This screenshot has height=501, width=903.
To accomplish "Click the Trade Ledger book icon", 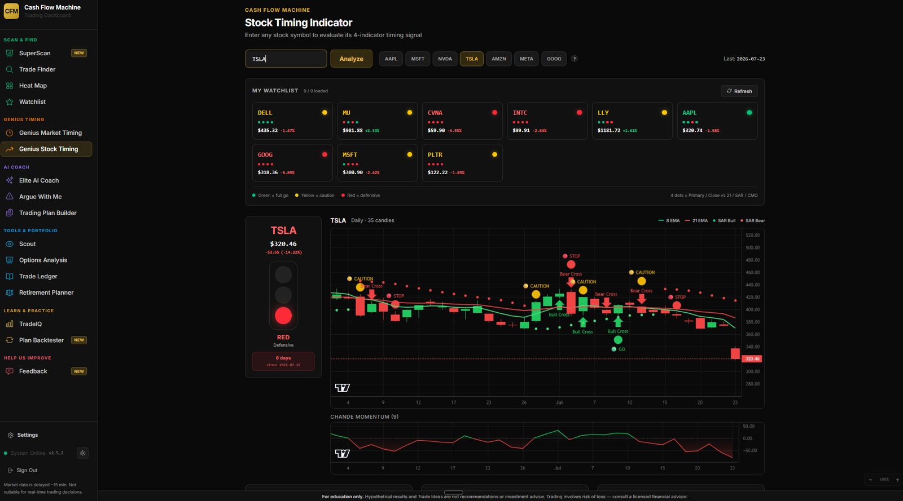I will 10,277.
